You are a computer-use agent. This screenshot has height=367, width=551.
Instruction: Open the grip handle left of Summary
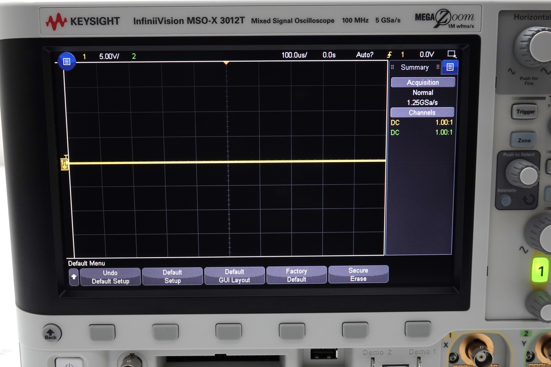point(393,67)
